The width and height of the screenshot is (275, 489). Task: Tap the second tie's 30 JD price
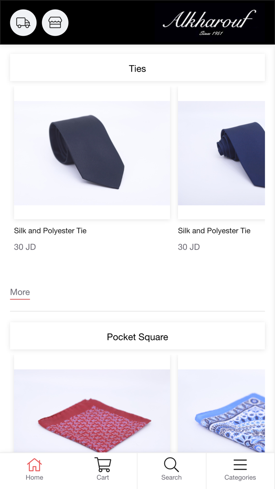click(189, 247)
